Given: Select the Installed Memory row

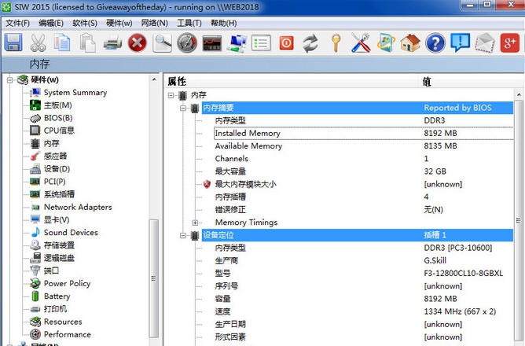Looking at the screenshot, I should [364, 134].
